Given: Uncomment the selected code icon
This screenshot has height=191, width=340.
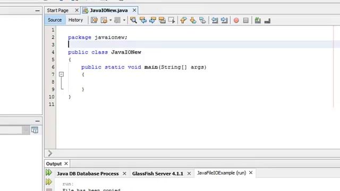Looking at the screenshot, I should point(267,21).
